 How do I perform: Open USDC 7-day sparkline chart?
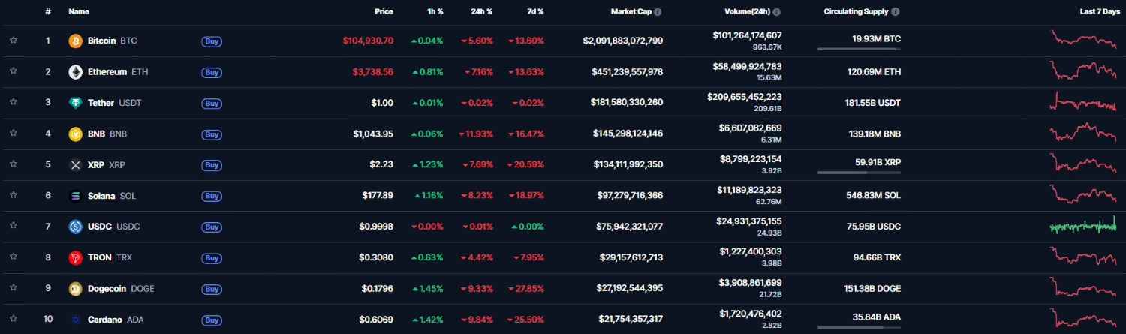(x=1084, y=226)
